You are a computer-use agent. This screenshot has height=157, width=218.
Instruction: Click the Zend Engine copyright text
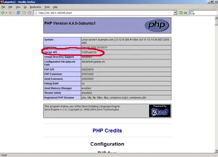82,109
